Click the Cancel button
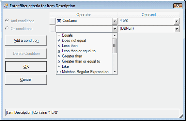 coord(26,79)
